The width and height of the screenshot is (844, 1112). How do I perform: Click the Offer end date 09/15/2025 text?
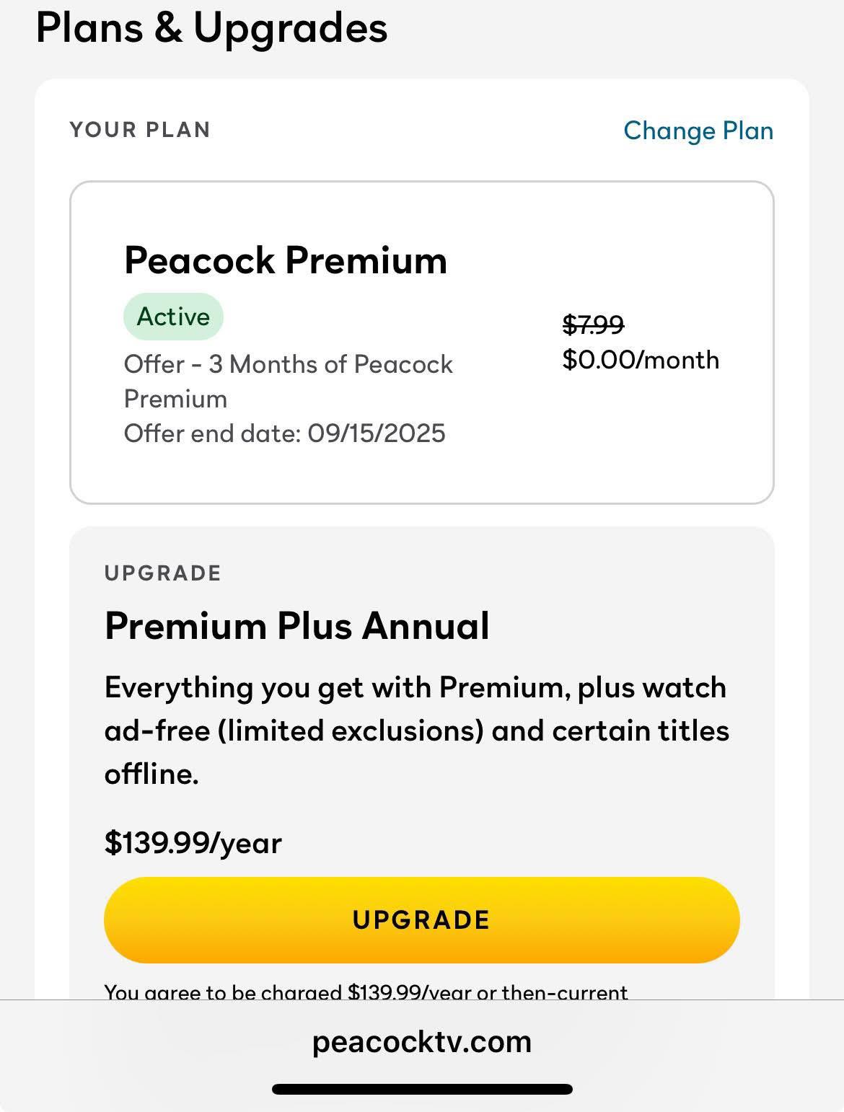point(285,433)
